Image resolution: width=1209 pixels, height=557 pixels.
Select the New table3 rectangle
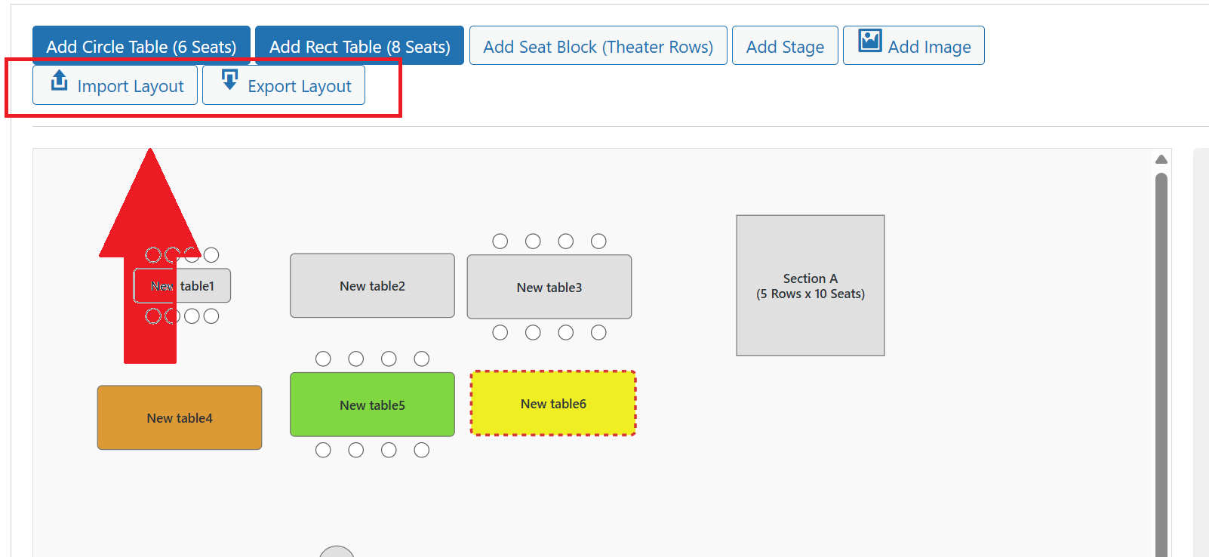coord(549,288)
